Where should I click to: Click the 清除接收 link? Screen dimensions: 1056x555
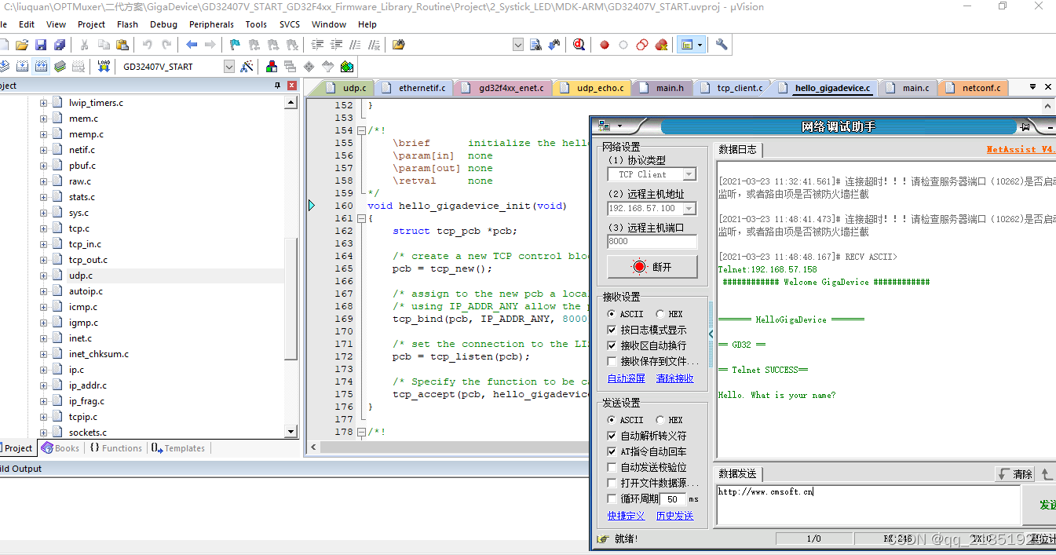[674, 378]
